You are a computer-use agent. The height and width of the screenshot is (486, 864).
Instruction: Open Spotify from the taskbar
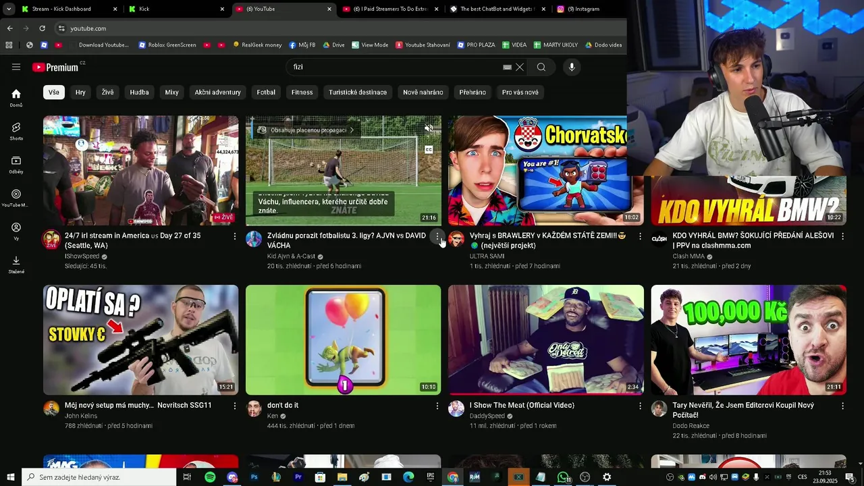click(210, 477)
